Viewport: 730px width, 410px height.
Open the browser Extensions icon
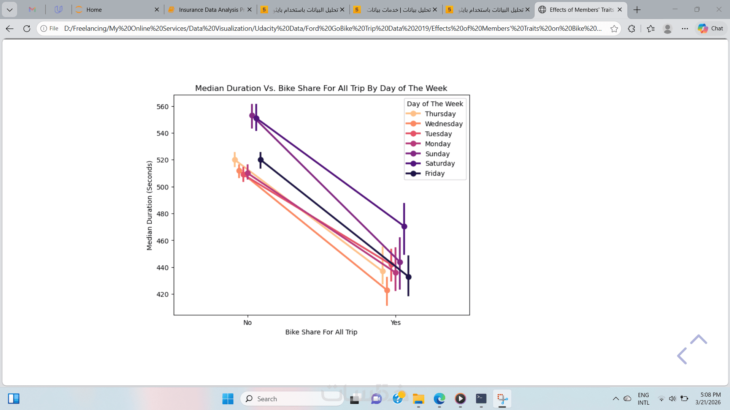[x=632, y=28]
